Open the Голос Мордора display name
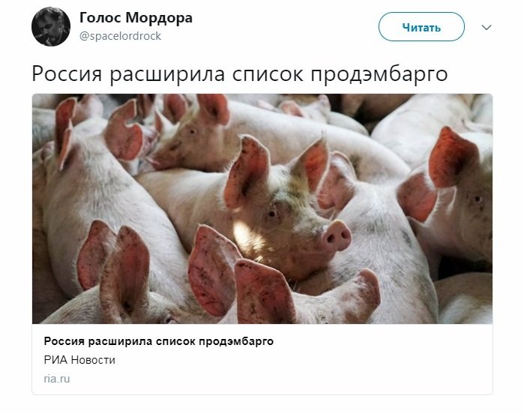Viewport: 524px width, 414px height. point(136,18)
